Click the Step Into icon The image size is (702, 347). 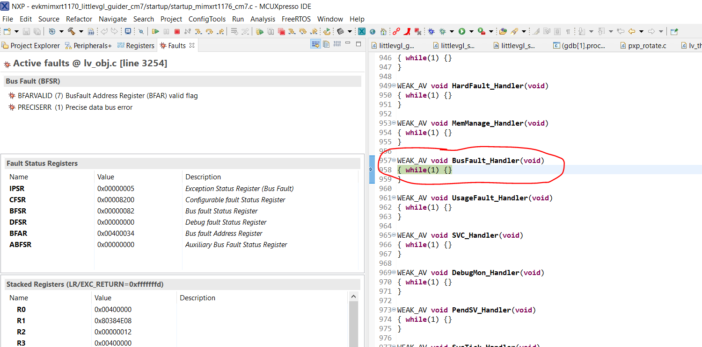point(198,31)
